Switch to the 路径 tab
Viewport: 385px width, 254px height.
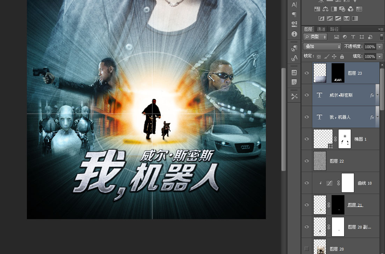[334, 29]
